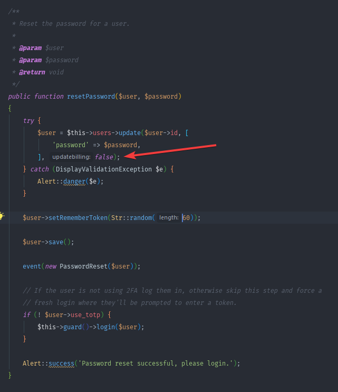Click the yellow lightbulb quick-fix icon
Viewport: 338px width, 392px height.
(2, 217)
